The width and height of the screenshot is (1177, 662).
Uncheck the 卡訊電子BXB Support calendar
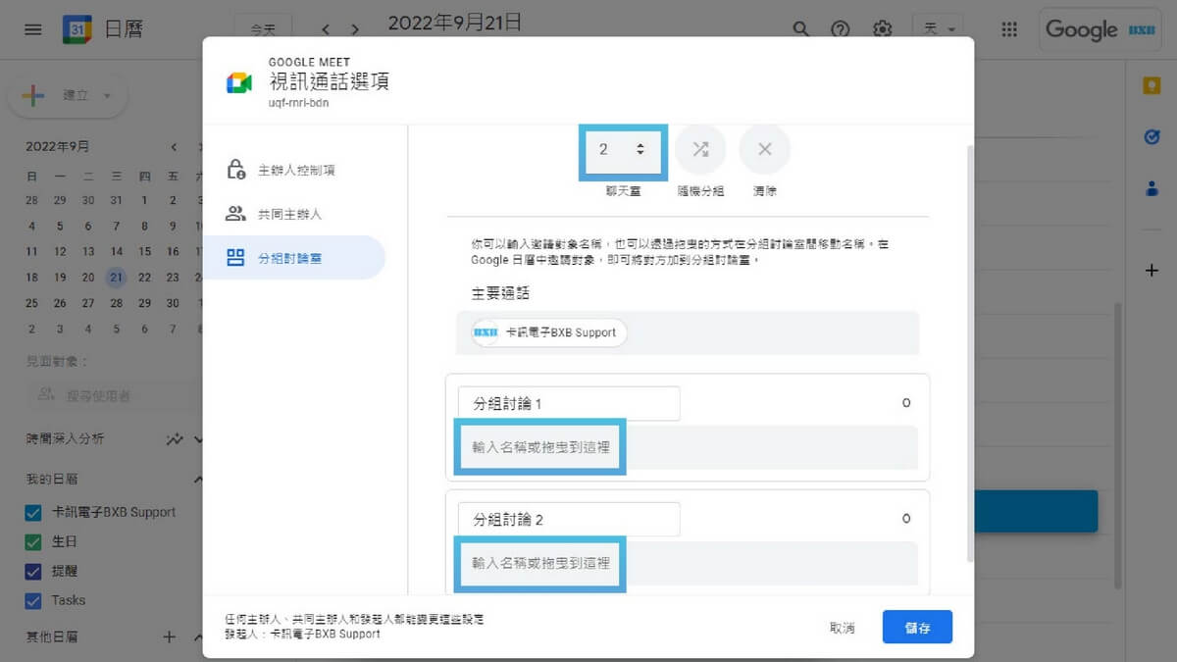[33, 512]
